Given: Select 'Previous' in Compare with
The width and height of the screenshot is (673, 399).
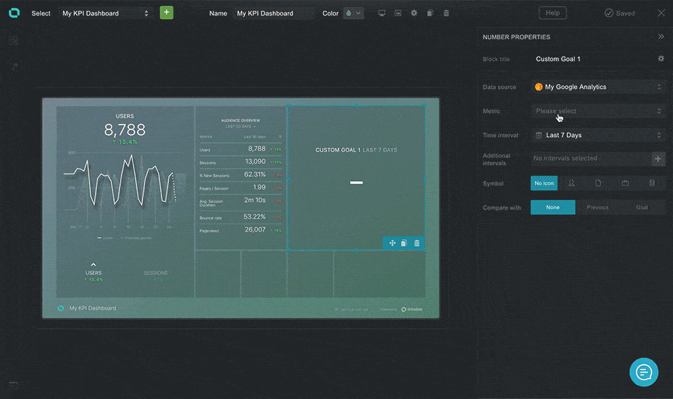Looking at the screenshot, I should click(x=597, y=207).
